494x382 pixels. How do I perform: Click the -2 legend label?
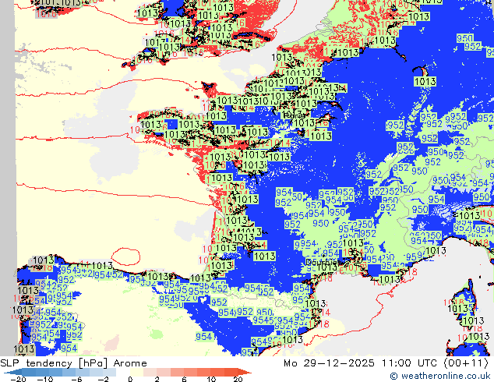coord(104,379)
